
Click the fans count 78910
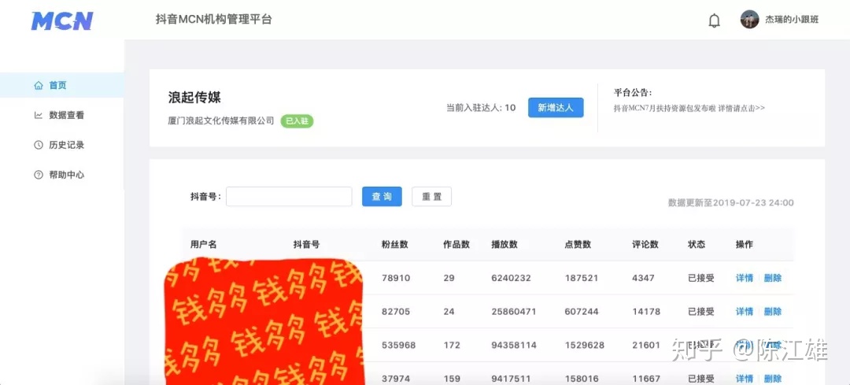point(396,278)
